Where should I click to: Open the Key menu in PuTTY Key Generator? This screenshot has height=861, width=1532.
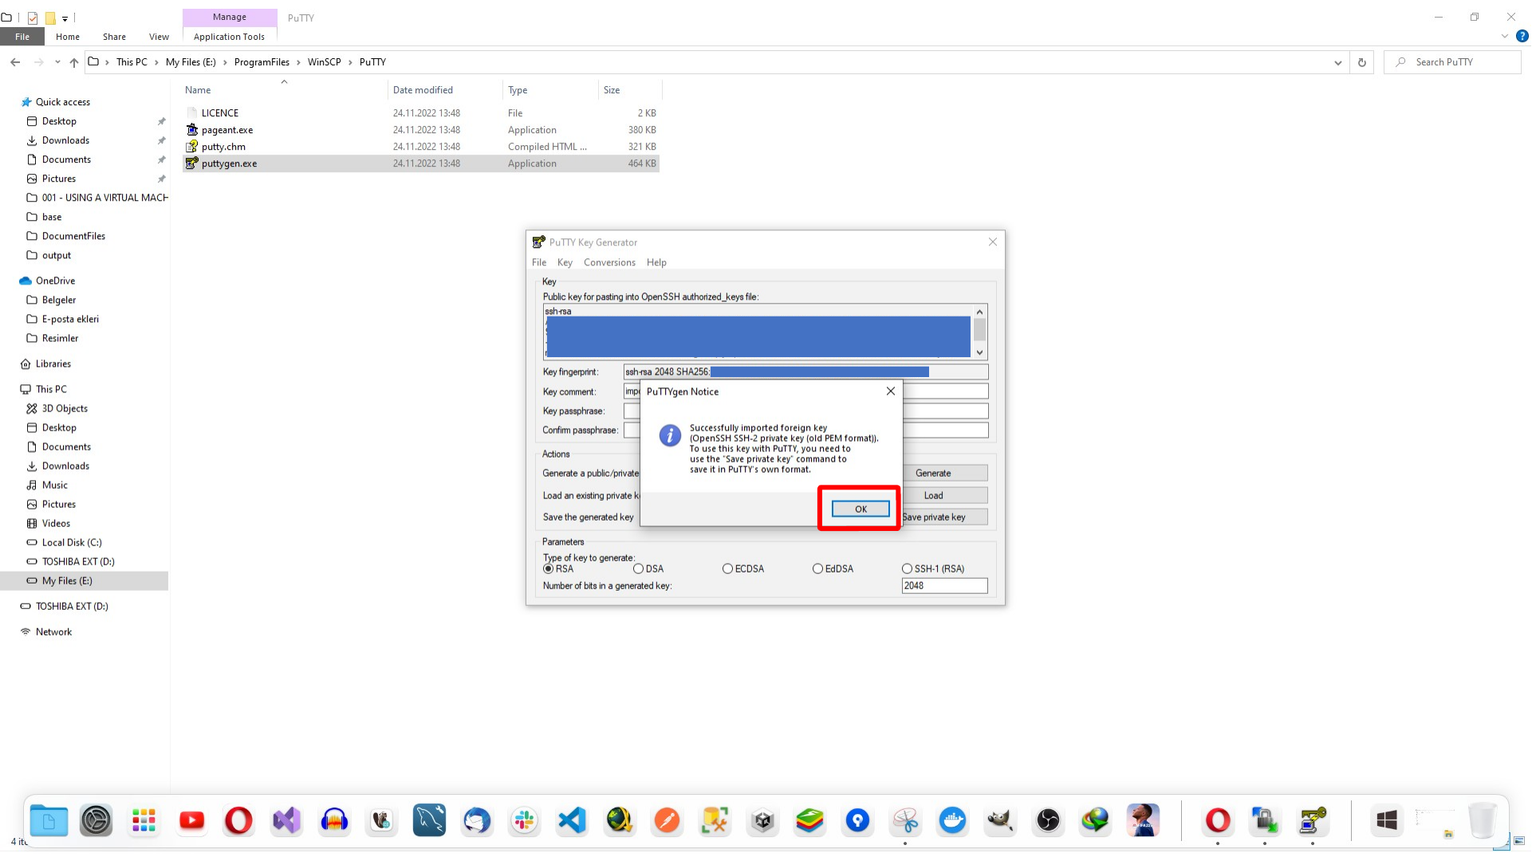(x=565, y=262)
